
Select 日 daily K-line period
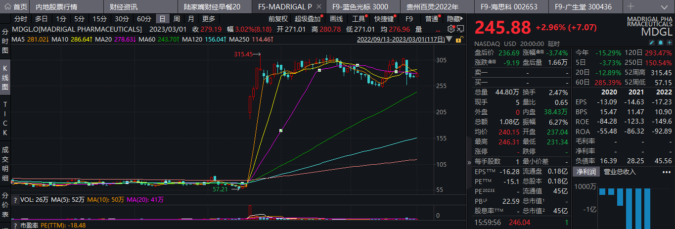click(162, 19)
